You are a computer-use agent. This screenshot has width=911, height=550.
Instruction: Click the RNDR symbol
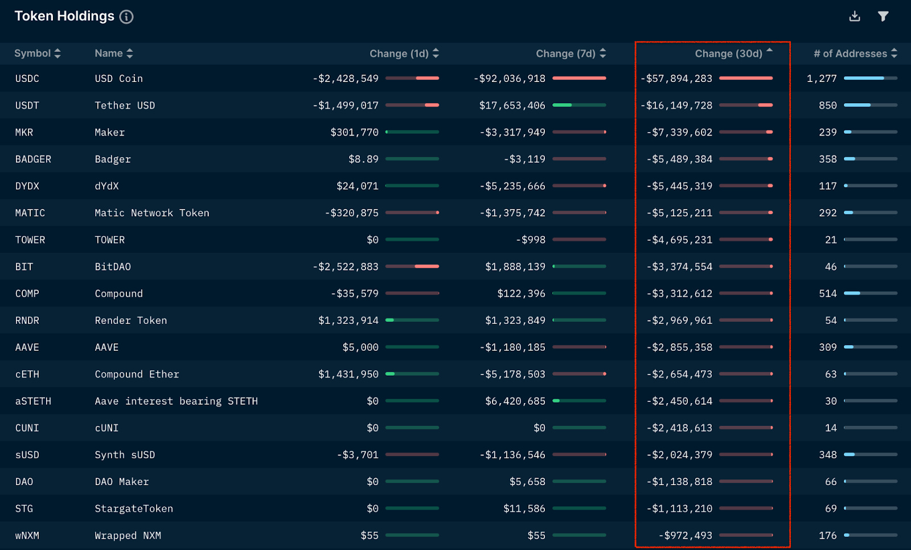pos(27,320)
